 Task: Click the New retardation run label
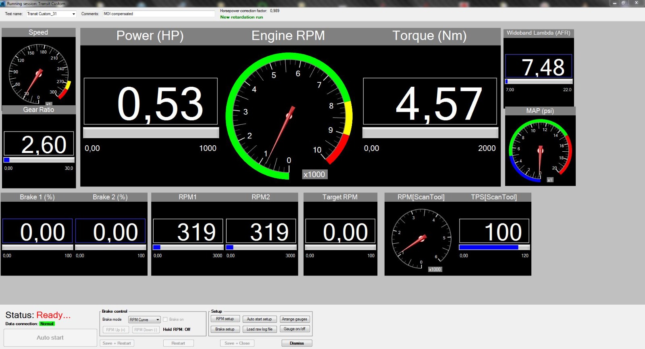tap(241, 17)
